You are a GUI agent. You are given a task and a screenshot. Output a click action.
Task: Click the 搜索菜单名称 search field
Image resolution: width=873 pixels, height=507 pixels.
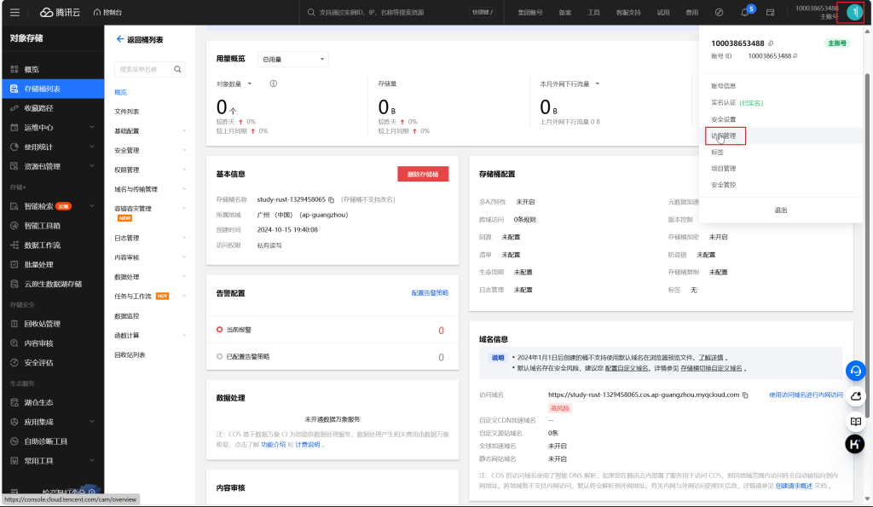(x=143, y=69)
